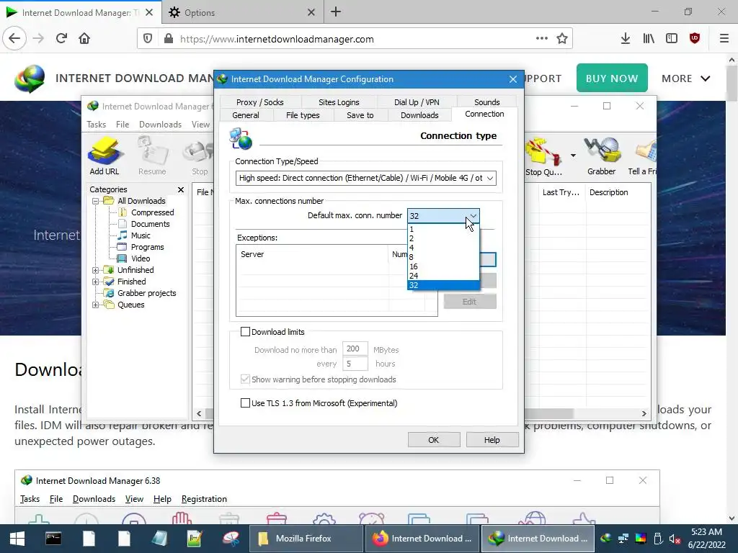Viewport: 738px width, 553px height.
Task: Close the Categories panel
Action: click(181, 189)
